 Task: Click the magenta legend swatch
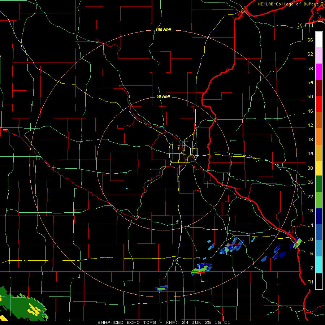point(319,72)
